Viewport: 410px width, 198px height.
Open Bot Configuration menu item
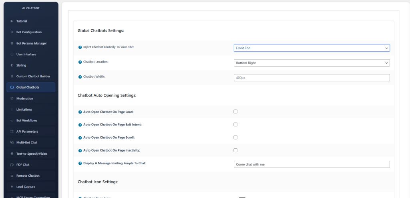point(29,32)
